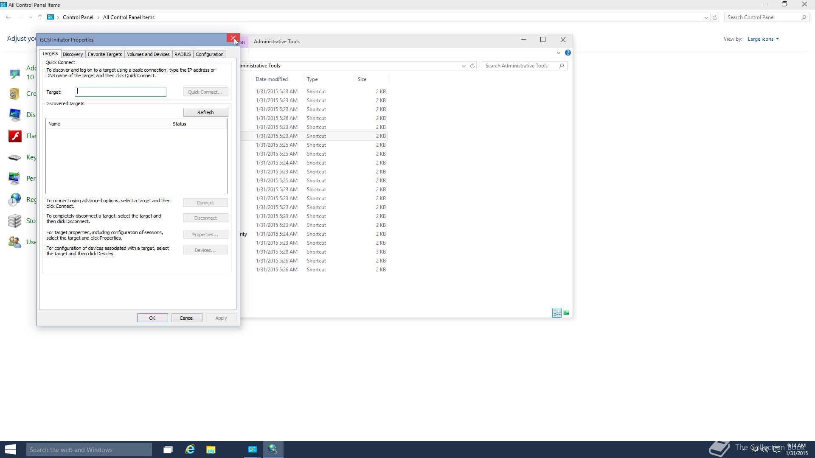Select the RADIUS tab
This screenshot has width=815, height=458.
(x=183, y=54)
